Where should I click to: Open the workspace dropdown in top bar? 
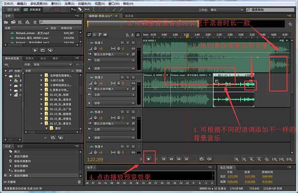pyautogui.click(x=227, y=10)
